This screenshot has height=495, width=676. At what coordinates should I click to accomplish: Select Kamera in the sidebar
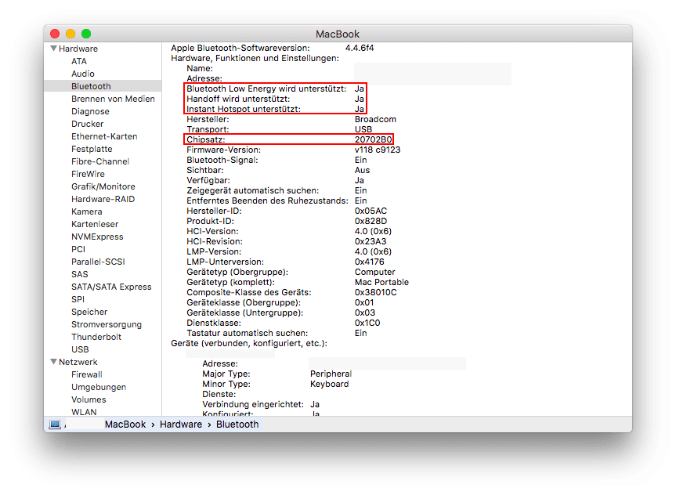click(87, 211)
